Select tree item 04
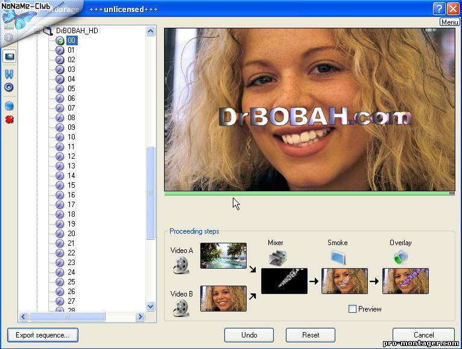Screen dimensions: 462x349 pyautogui.click(x=71, y=79)
